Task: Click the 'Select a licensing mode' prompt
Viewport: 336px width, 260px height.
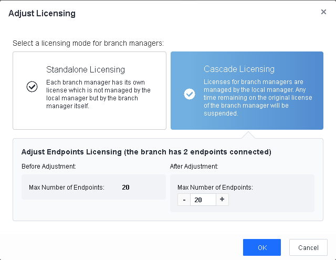Action: pyautogui.click(x=88, y=42)
